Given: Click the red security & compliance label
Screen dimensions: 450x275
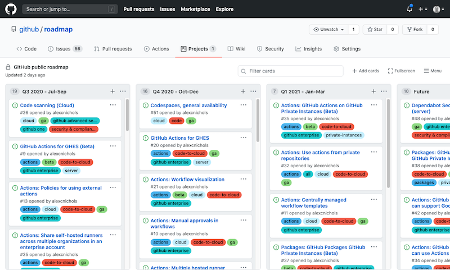Looking at the screenshot, I should 74,129.
